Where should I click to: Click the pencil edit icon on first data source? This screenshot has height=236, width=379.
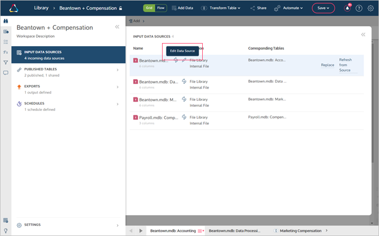(184, 60)
